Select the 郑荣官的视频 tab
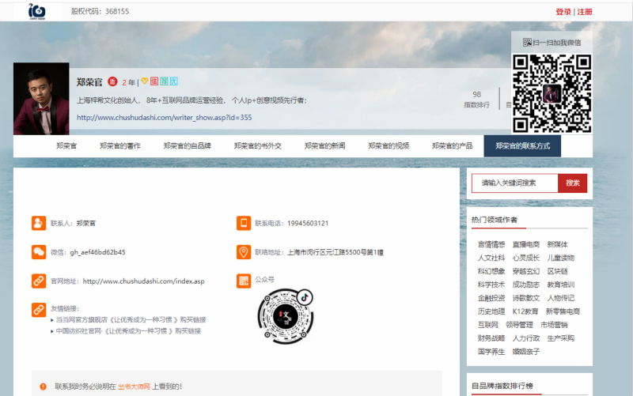 389,146
